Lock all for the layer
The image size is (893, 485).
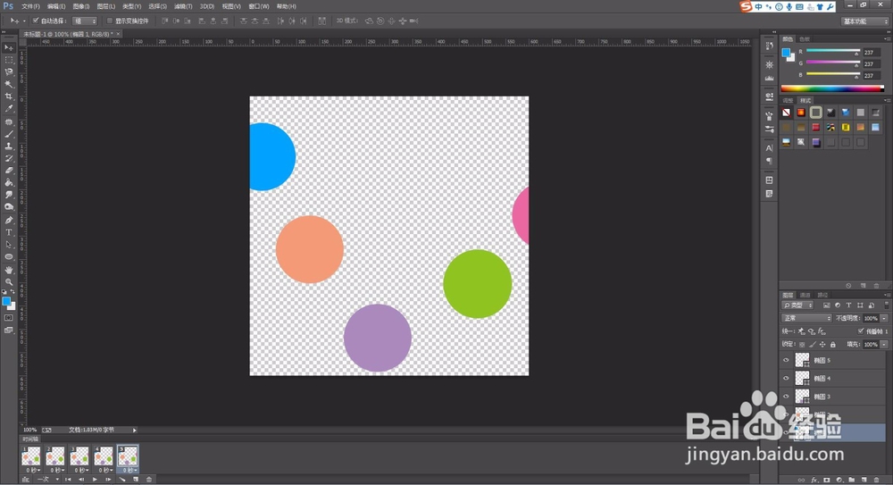tap(832, 344)
